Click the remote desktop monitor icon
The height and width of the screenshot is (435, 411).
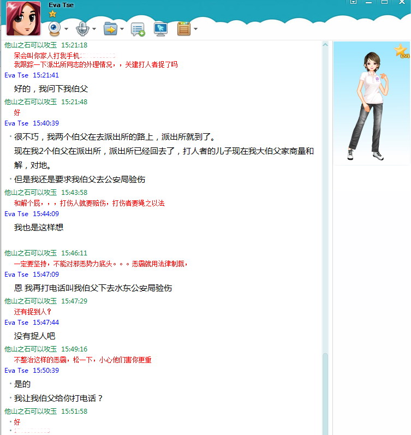(x=160, y=28)
